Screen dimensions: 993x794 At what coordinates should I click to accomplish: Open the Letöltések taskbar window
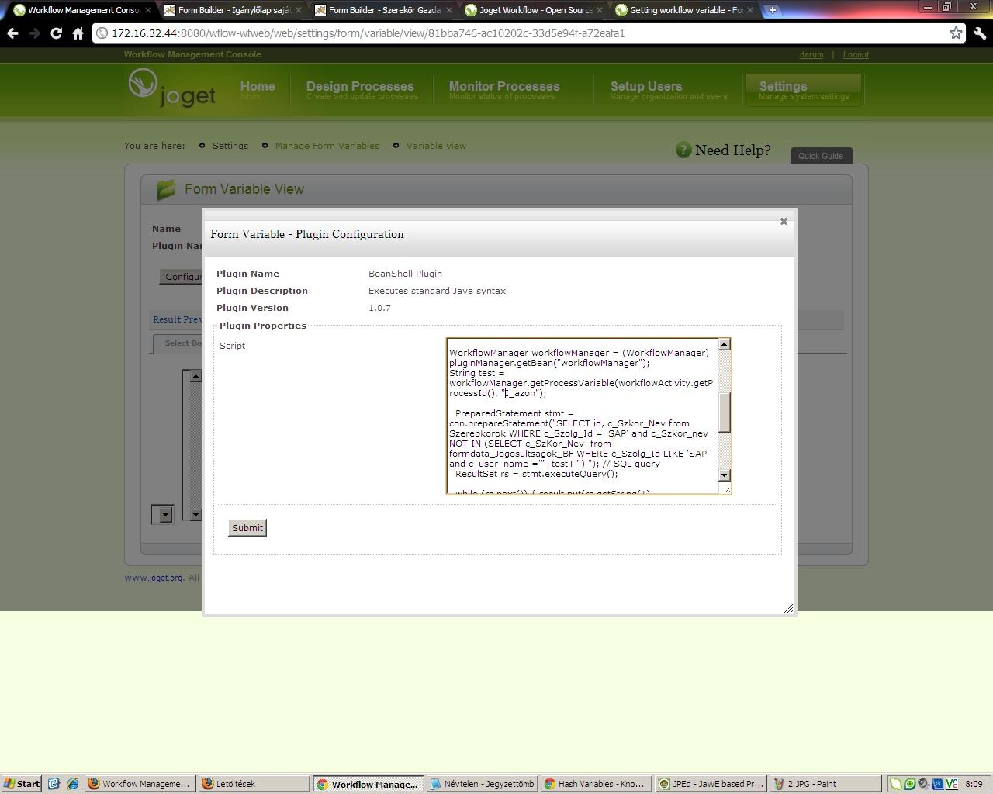click(253, 784)
